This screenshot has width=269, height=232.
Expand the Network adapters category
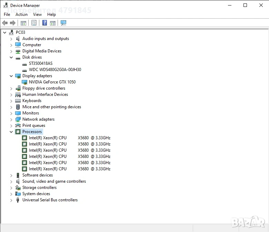11,119
